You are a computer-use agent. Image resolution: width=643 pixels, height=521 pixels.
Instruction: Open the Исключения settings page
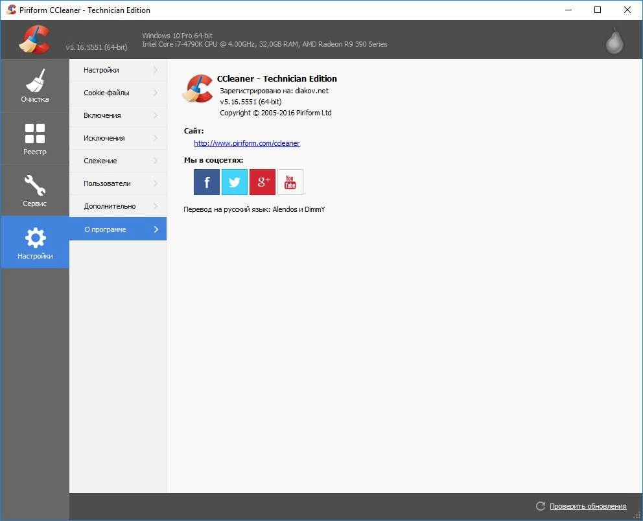(118, 138)
